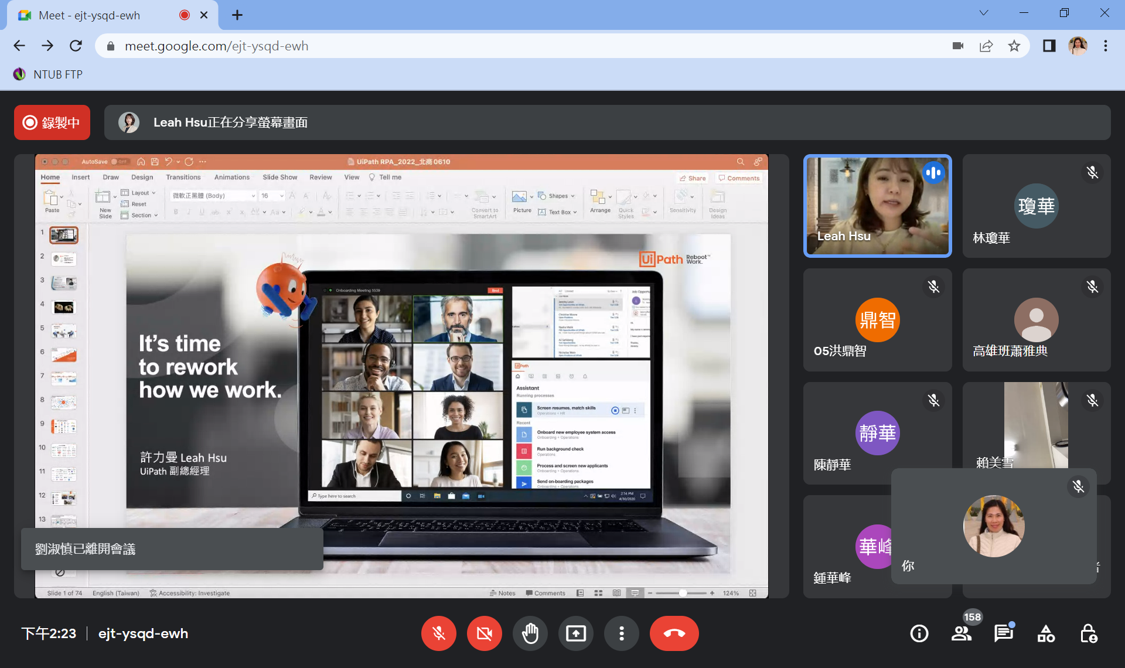
Task: Click the PowerPoint search magnifier icon
Action: coord(741,162)
